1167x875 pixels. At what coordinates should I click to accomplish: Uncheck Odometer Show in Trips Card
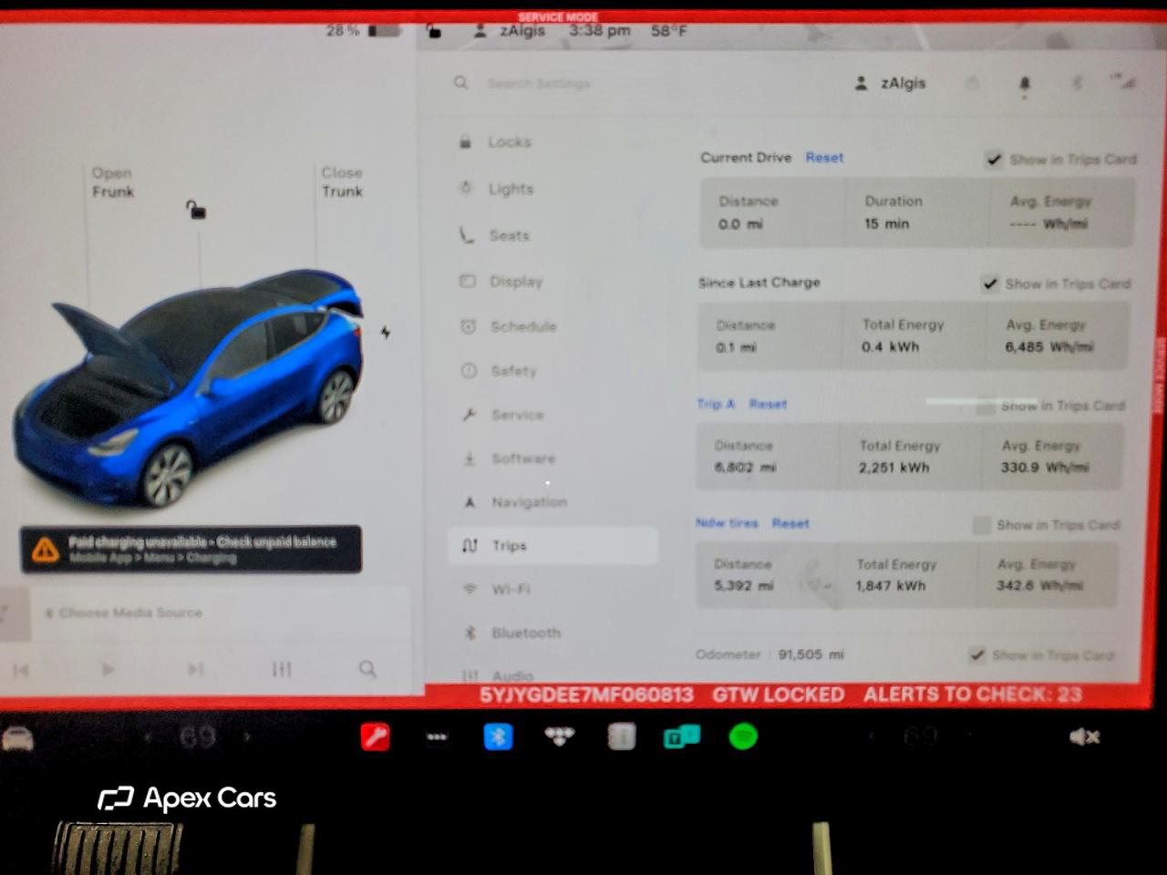pyautogui.click(x=976, y=655)
